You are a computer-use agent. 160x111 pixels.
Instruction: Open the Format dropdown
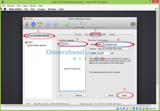click(114, 49)
